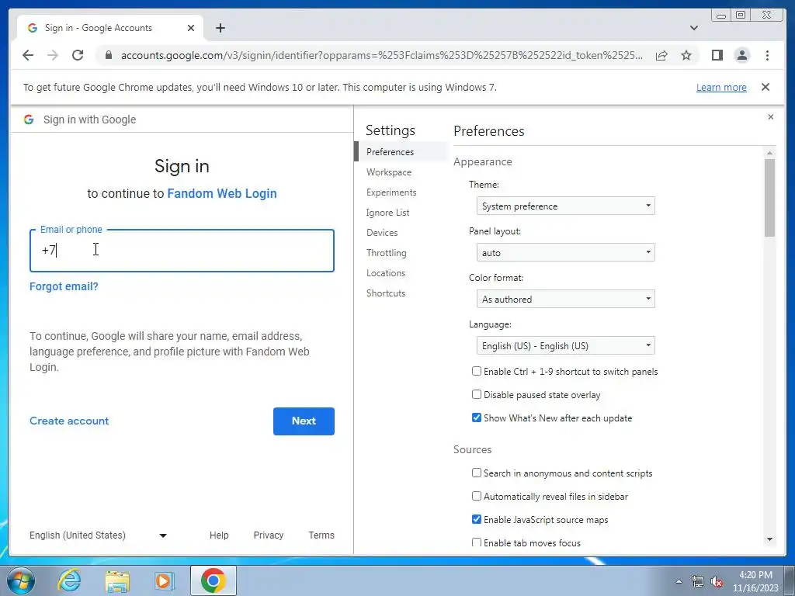Click the Chrome taskbar icon
Viewport: 795px width, 596px height.
point(213,580)
